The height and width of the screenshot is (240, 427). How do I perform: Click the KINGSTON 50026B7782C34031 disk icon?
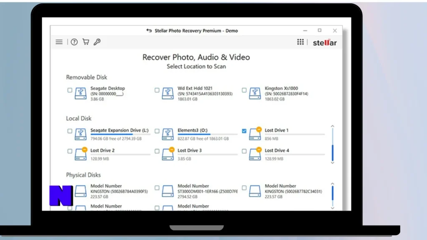point(255,191)
